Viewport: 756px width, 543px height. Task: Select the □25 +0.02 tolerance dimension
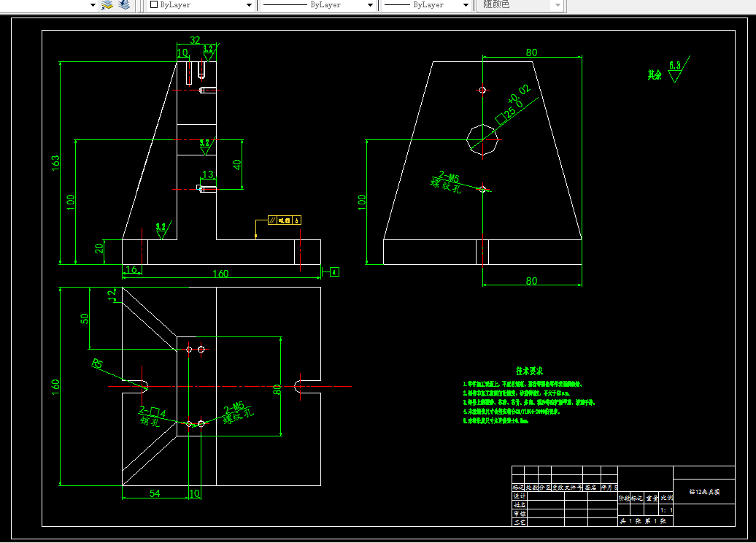tap(514, 104)
